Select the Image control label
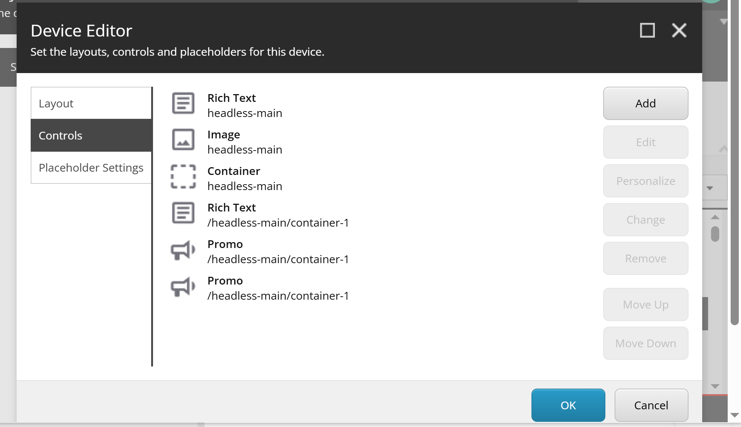The height and width of the screenshot is (427, 741). tap(224, 135)
